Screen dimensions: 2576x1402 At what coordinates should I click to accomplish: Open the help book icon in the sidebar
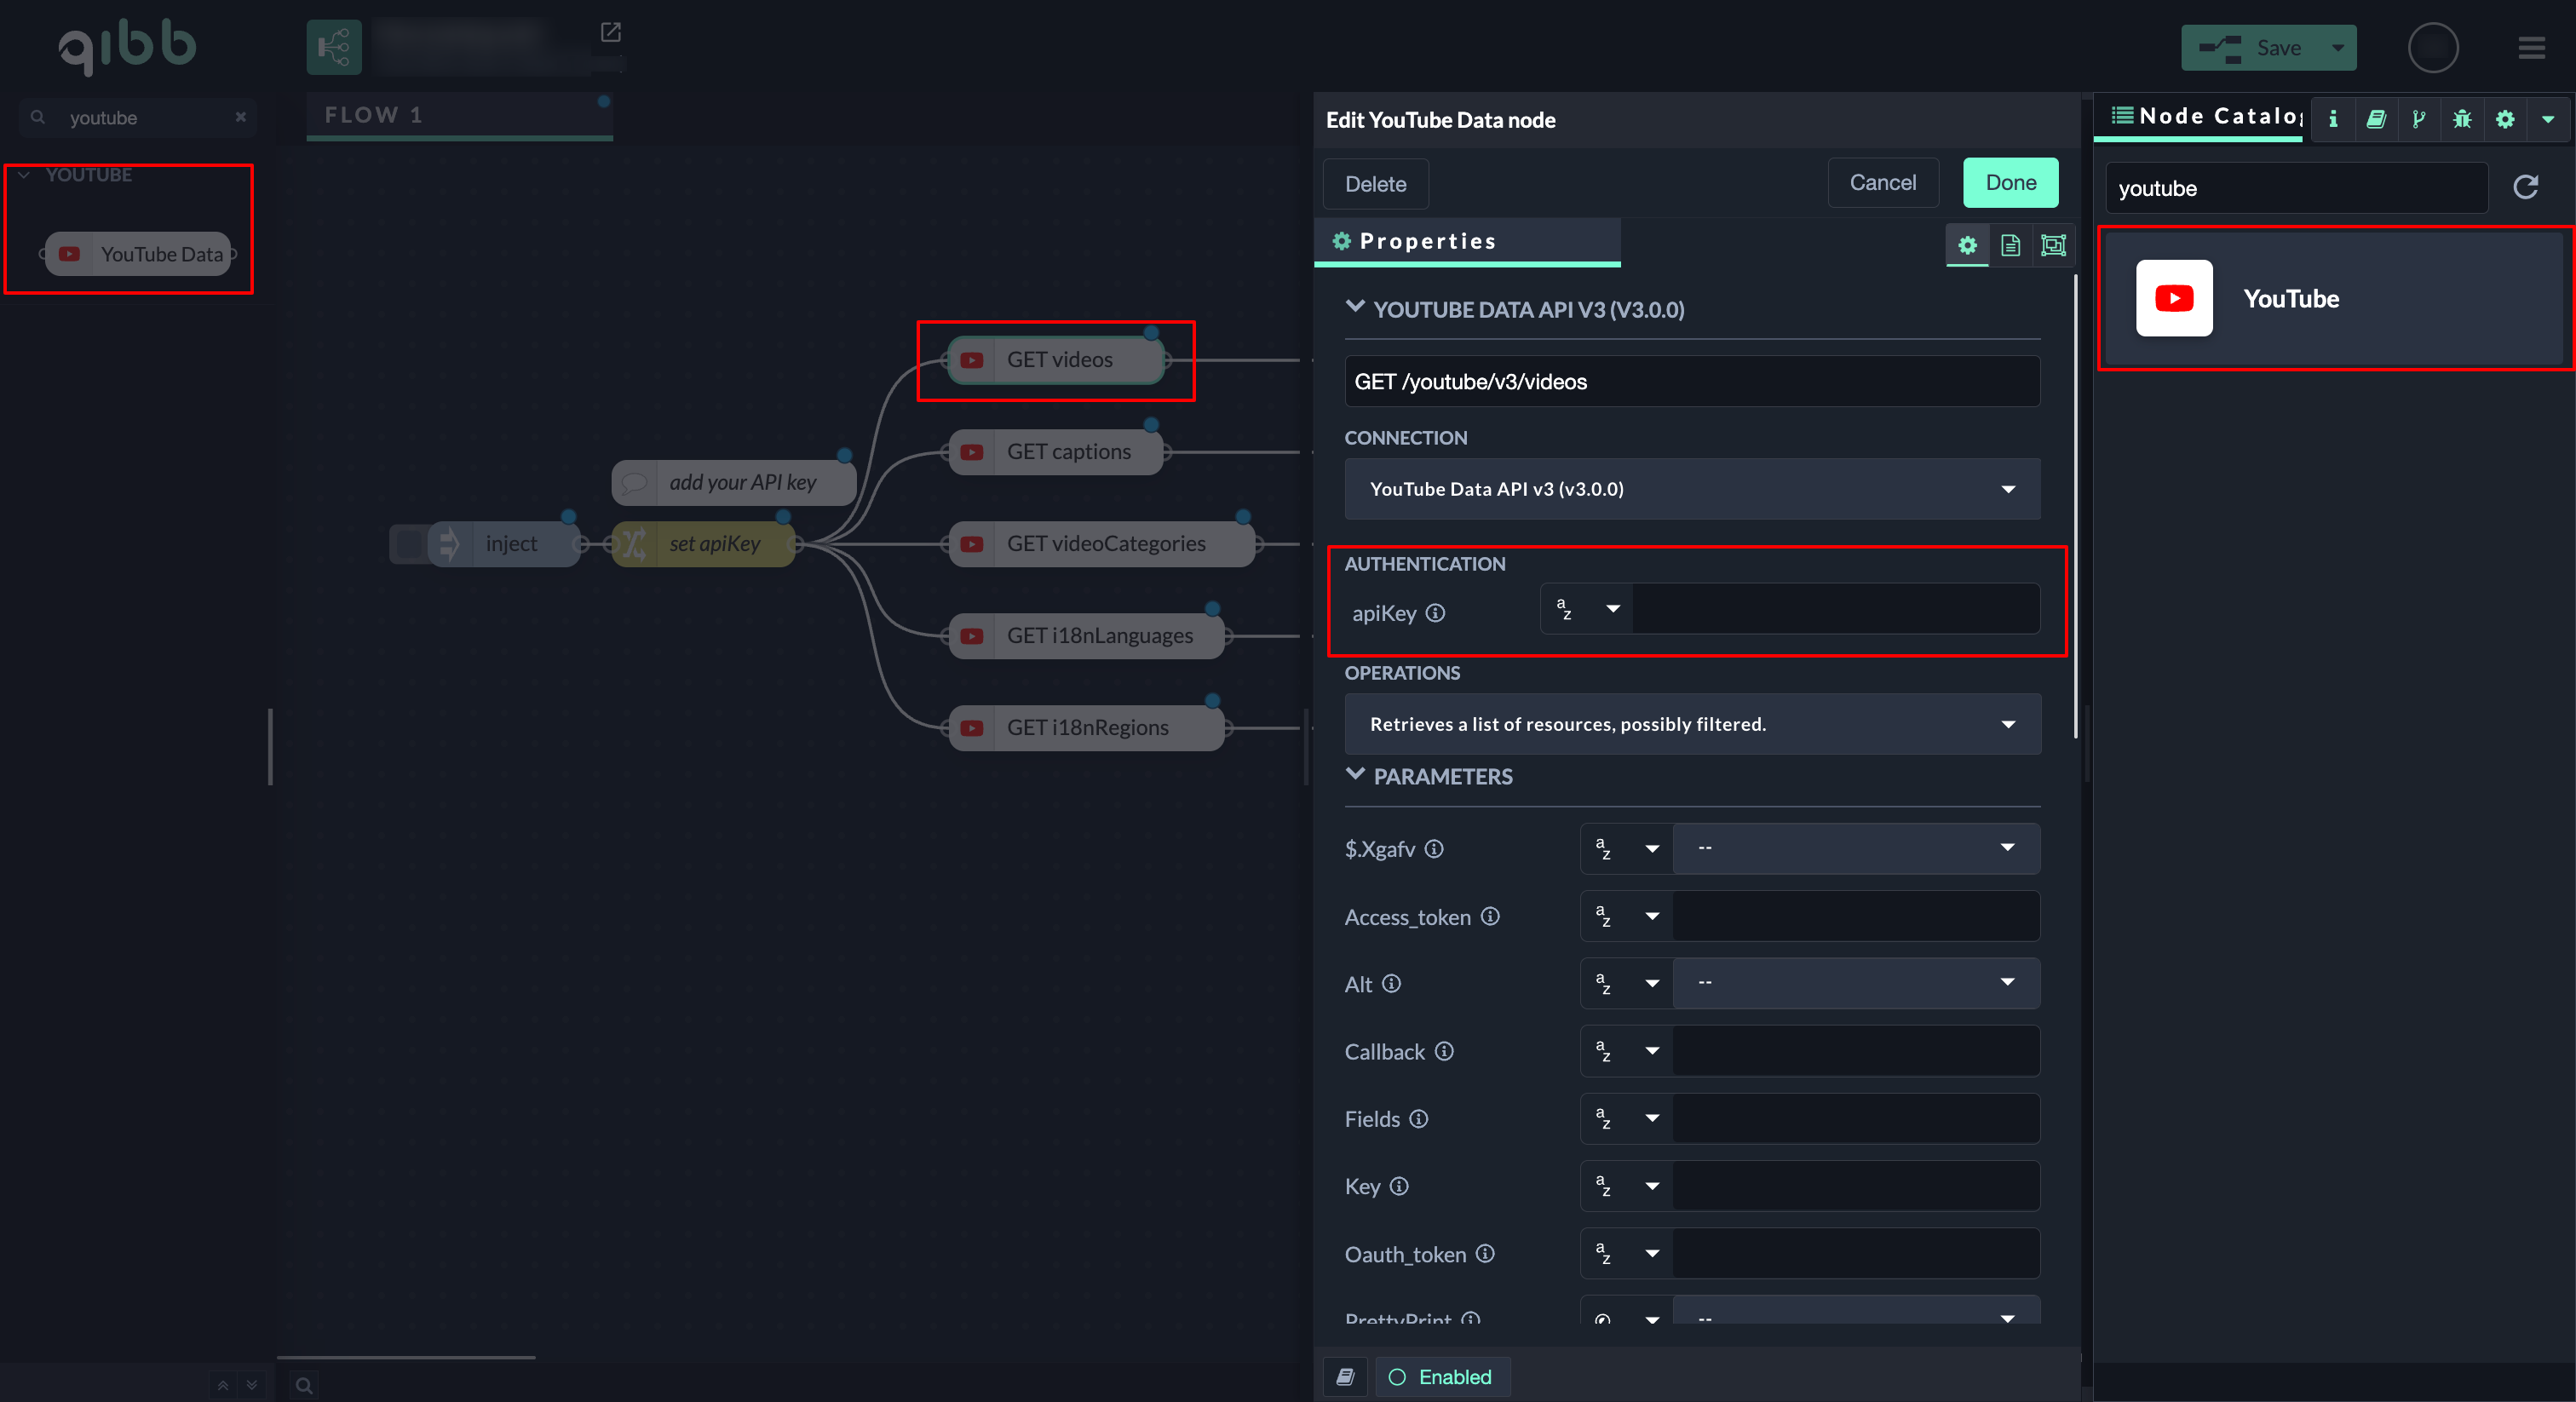2376,119
